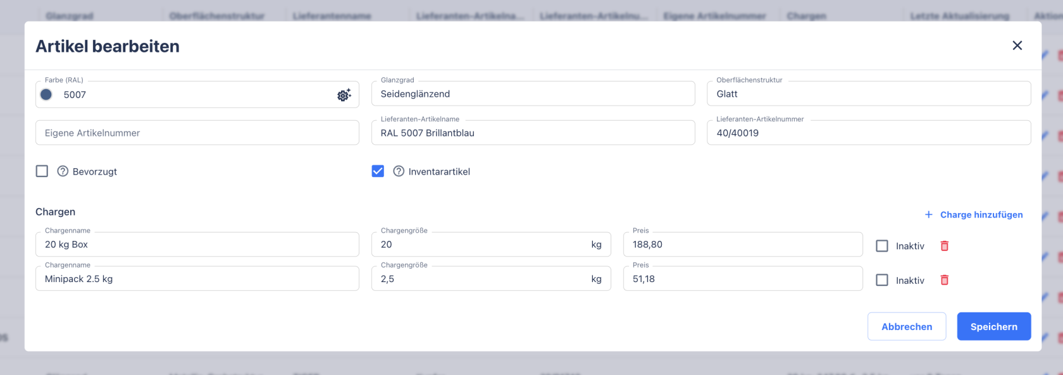The image size is (1063, 375).
Task: Select the Lieferanten-Artikelnummer field with 40/40019
Action: [x=868, y=133]
